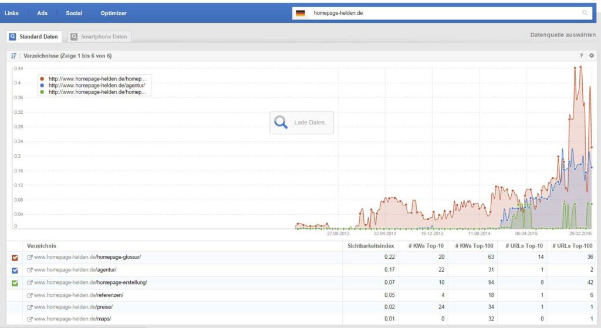Screen dimensions: 601x328
Task: Click Sichtbarkeitsindex value 0,17
Action: (x=390, y=270)
